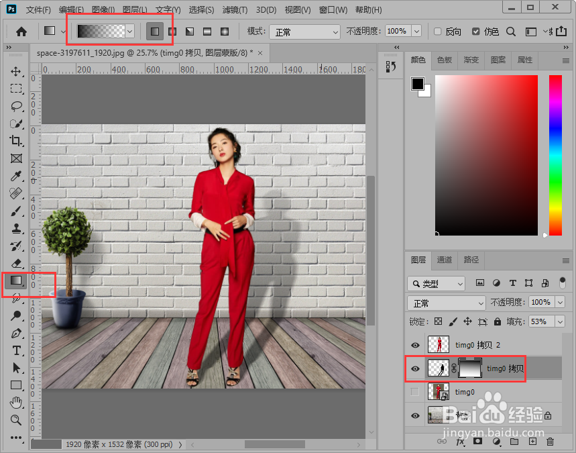The width and height of the screenshot is (576, 453).
Task: Create a new layer
Action: (532, 441)
